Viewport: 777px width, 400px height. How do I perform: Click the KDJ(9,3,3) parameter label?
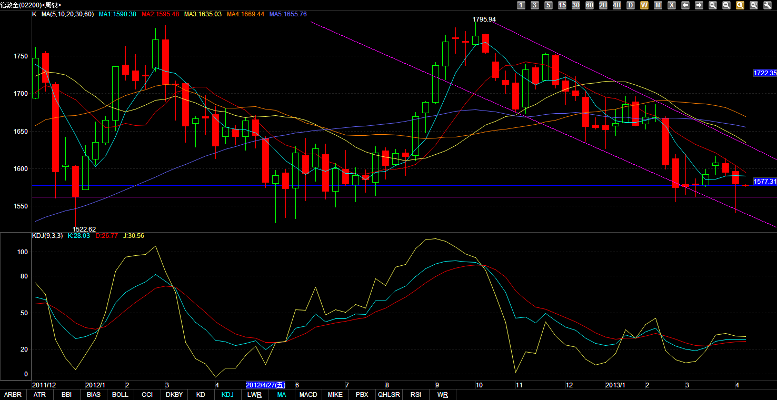pyautogui.click(x=47, y=236)
